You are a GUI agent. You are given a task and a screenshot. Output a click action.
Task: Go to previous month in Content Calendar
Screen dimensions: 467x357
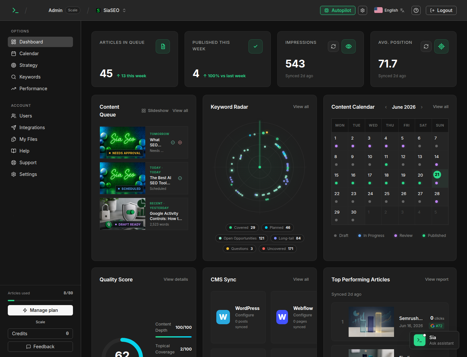pos(386,107)
